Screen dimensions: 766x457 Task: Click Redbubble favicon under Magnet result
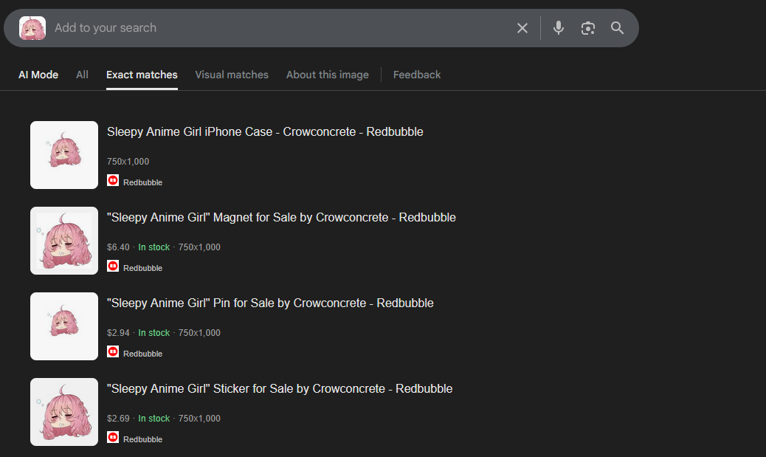click(113, 266)
